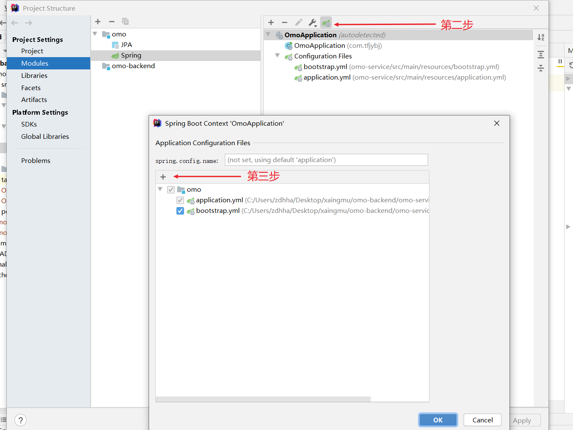
Task: Add a configuration file with the plus icon in the dialog
Action: click(x=163, y=177)
